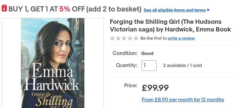Focus the Quantity input box
Image resolution: width=235 pixels, height=108 pixels.
point(149,66)
